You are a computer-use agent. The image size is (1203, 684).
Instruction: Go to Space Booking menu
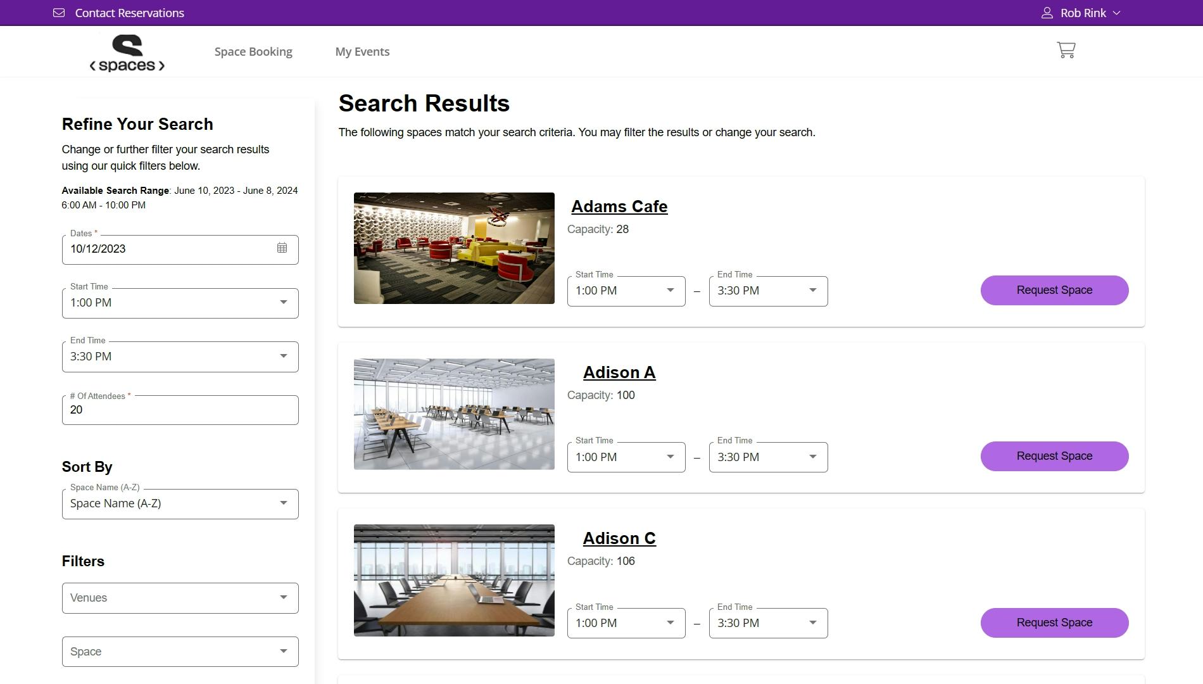[253, 51]
